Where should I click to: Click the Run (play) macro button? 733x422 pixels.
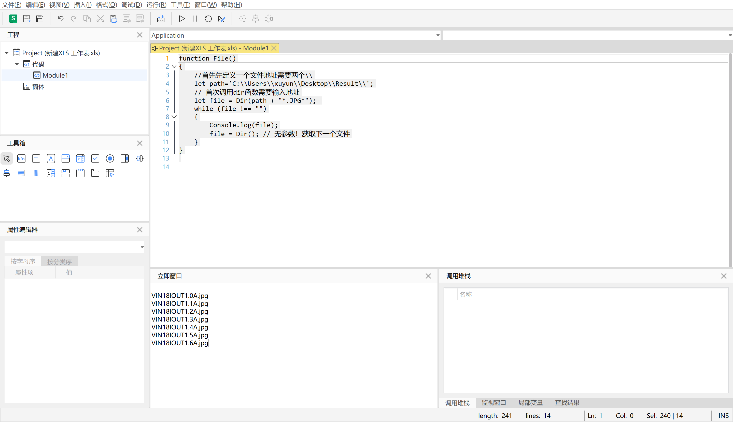tap(181, 19)
